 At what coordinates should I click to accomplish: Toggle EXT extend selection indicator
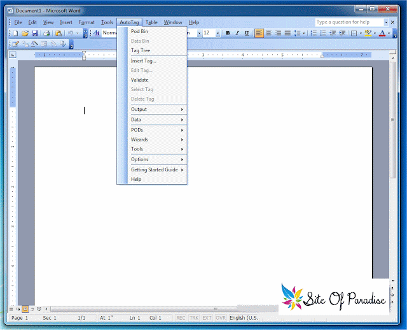click(207, 318)
